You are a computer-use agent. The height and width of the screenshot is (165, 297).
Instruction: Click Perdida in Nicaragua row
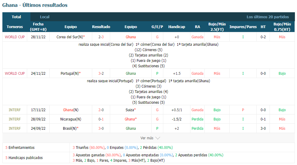click(197, 119)
